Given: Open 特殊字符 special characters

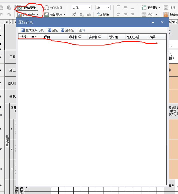Looking at the screenshot, I should coord(53,8).
